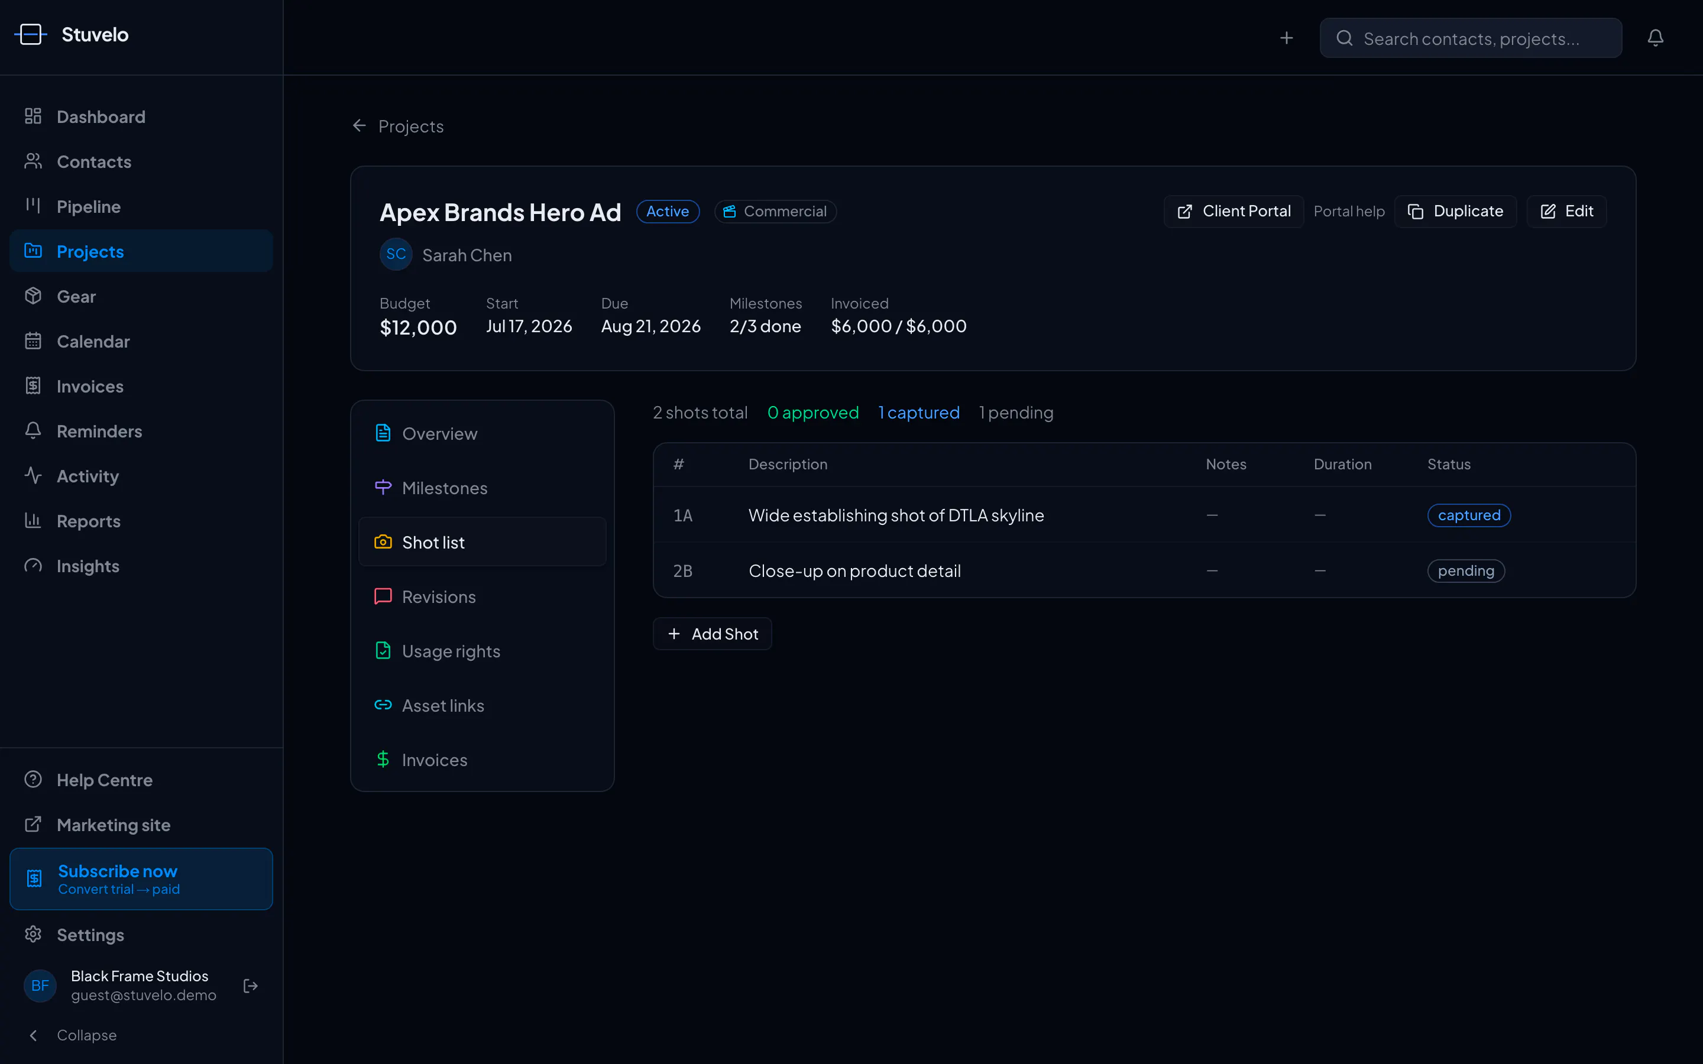Go to Pipeline in the sidebar
Image resolution: width=1703 pixels, height=1064 pixels.
(x=141, y=207)
